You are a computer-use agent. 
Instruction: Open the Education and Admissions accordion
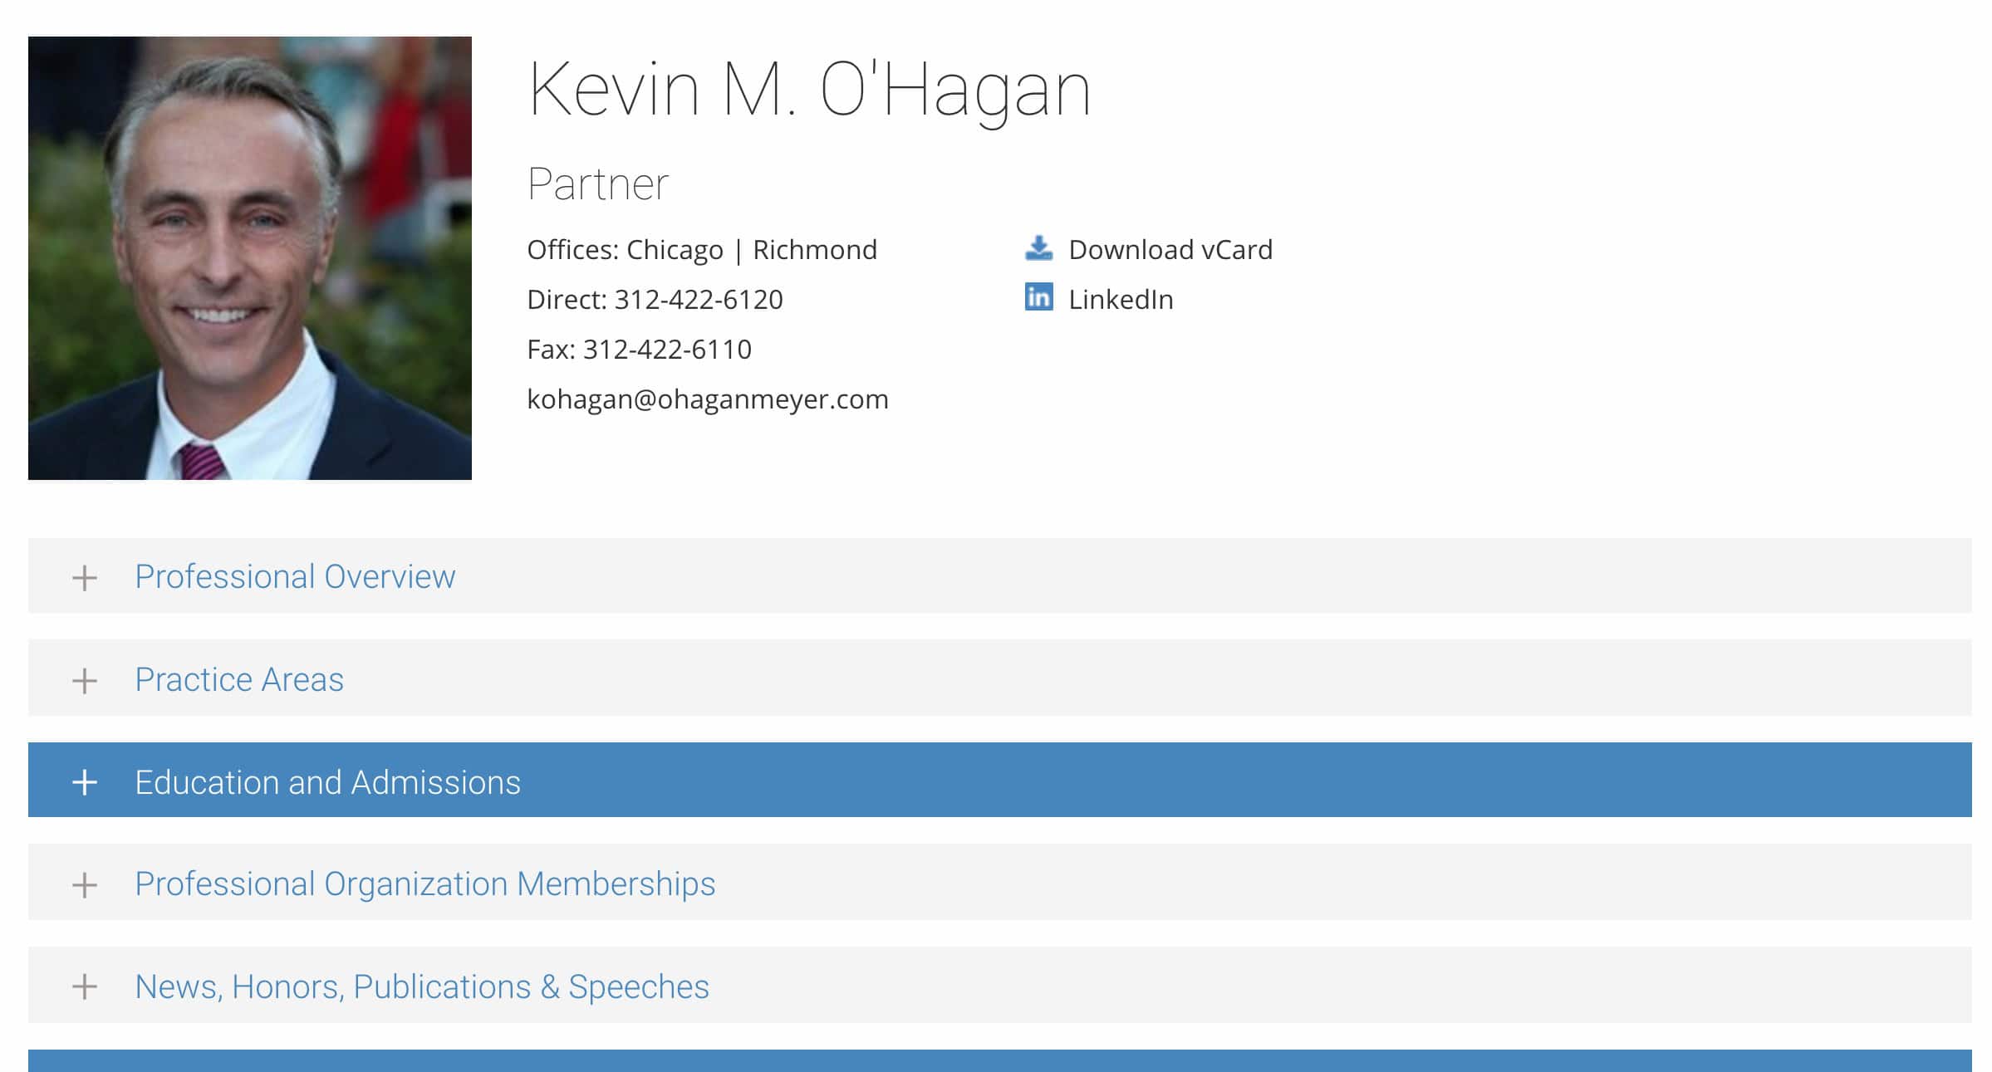pyautogui.click(x=999, y=781)
